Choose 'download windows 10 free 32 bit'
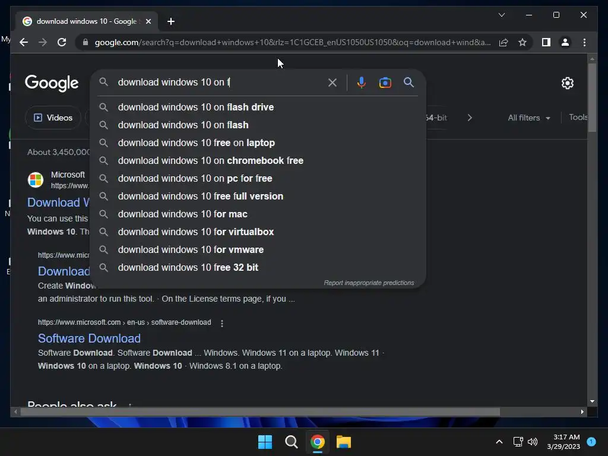 [258, 268]
